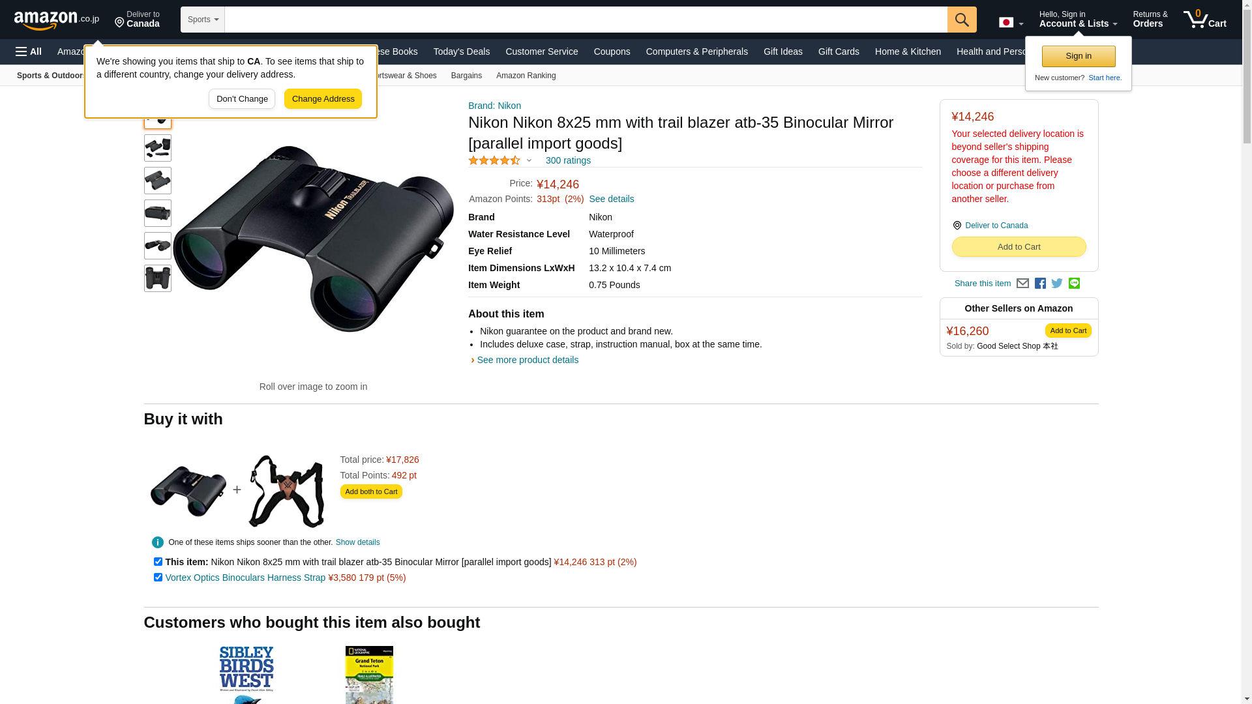Expand the star rating breakdown arrow
Viewport: 1252px width, 704px height.
tap(529, 160)
